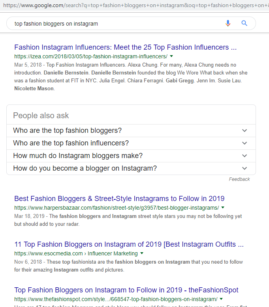Expand "How much do Instagram bloggers make?"
The width and height of the screenshot is (269, 307).
131,156
